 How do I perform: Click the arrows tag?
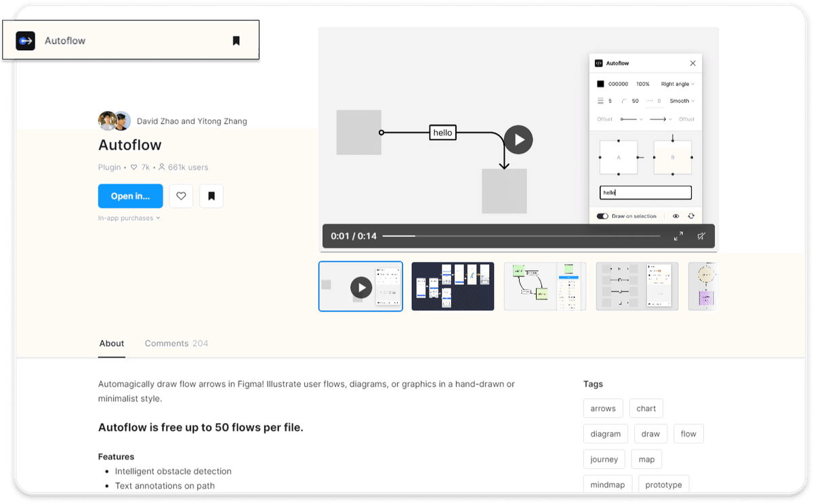[603, 408]
